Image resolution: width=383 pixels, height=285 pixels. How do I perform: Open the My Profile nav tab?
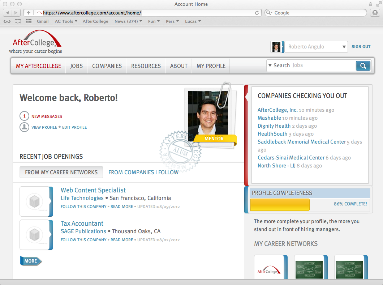[x=211, y=66]
